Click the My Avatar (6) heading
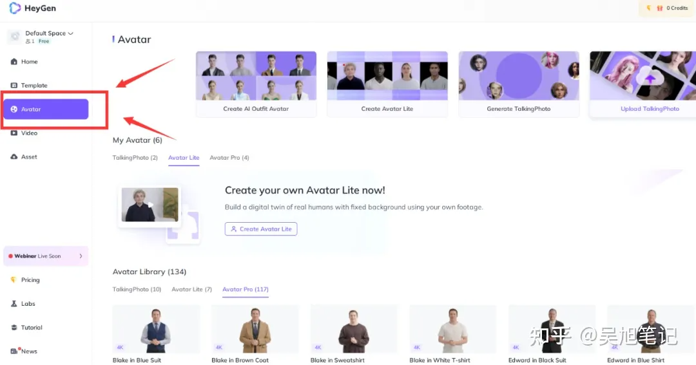 (x=137, y=140)
